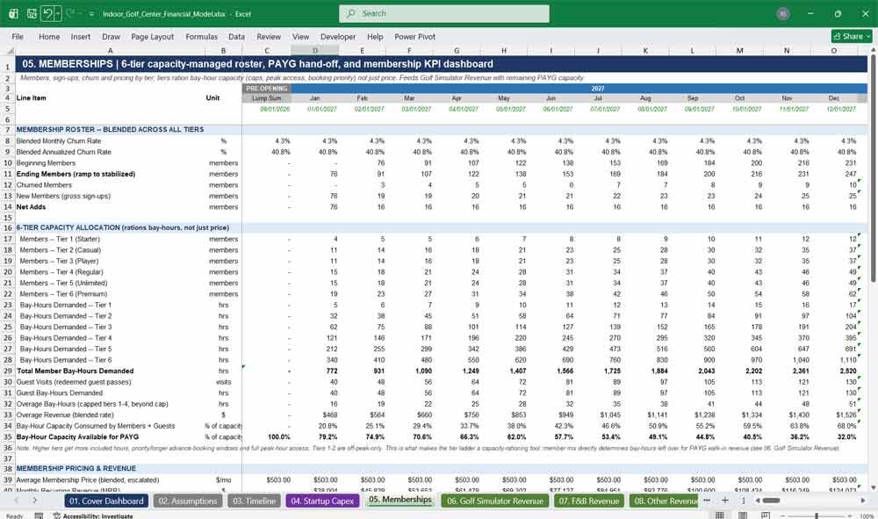878x519 pixels.
Task: Select 'Total Member Bay-Hours Demanded' label cell
Action: [x=111, y=371]
